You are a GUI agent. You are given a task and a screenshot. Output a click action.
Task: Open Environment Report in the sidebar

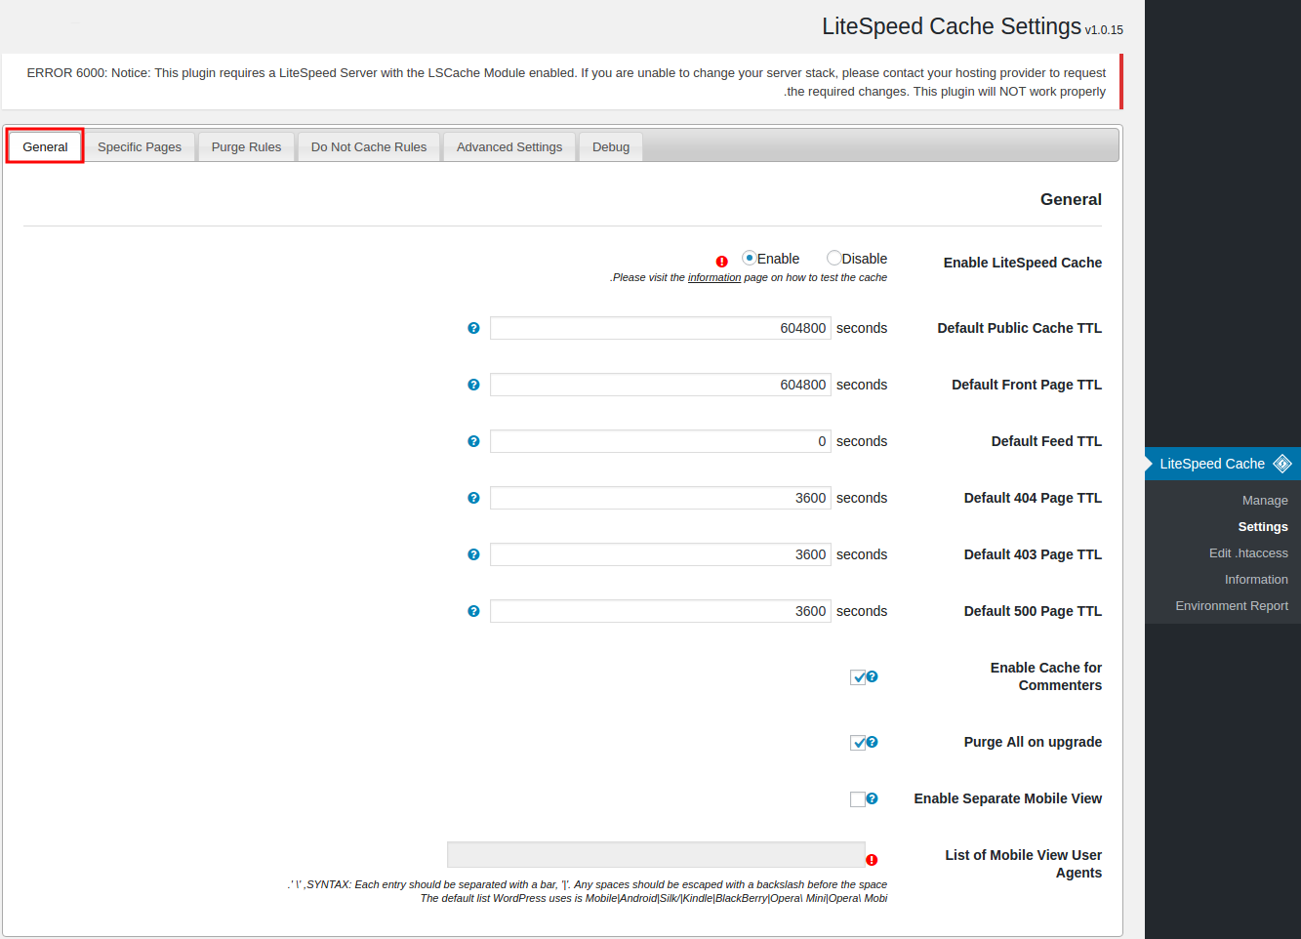(1232, 605)
